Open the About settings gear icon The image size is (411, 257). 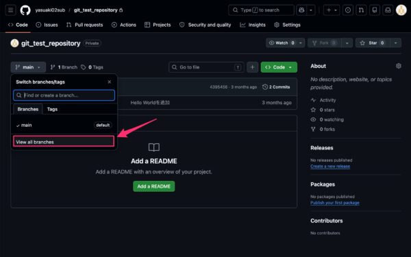[399, 66]
